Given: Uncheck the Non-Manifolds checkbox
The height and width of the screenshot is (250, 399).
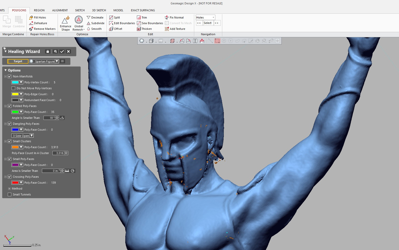Looking at the screenshot, I should point(10,76).
